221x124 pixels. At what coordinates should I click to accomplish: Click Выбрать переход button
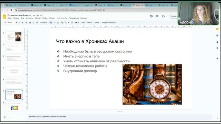109,22
